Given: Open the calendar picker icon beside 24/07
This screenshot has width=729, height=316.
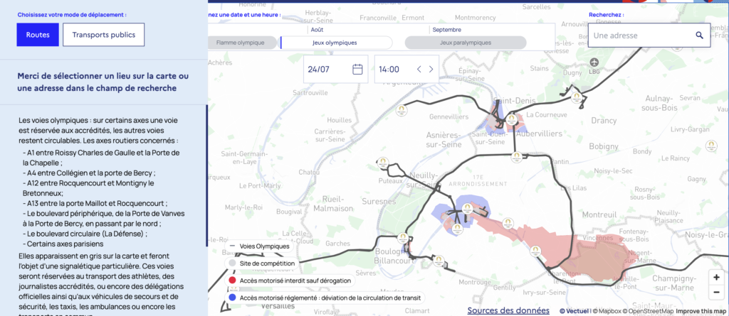Looking at the screenshot, I should pos(357,69).
